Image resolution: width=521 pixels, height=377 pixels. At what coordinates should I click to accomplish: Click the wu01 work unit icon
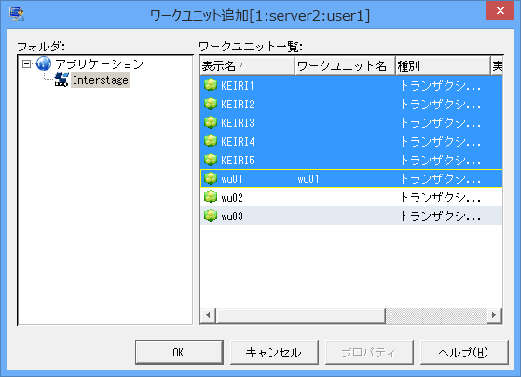tap(211, 178)
